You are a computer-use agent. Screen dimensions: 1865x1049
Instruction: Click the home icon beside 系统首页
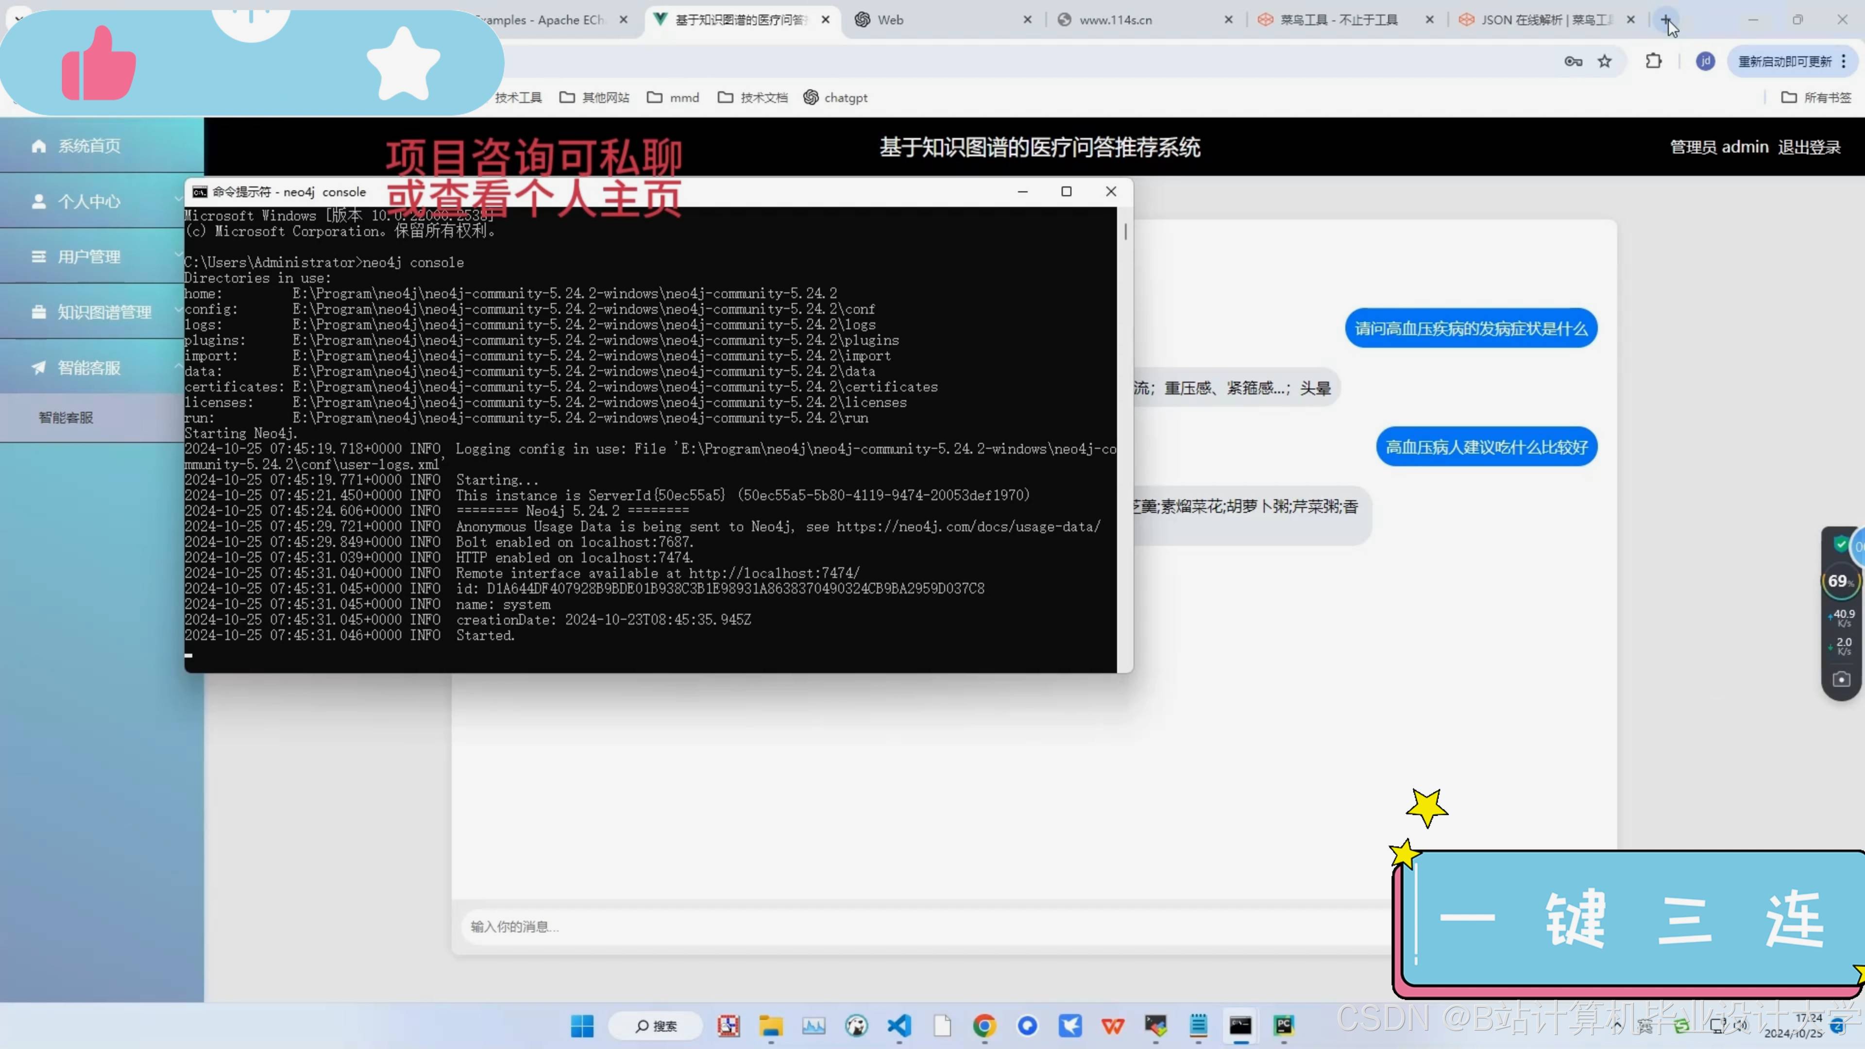[39, 146]
